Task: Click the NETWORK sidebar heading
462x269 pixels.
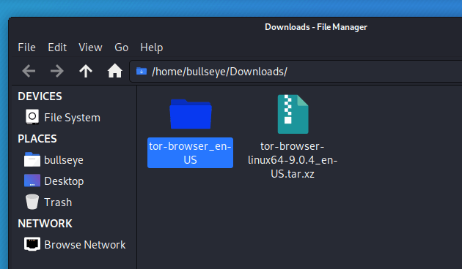Action: coord(45,224)
